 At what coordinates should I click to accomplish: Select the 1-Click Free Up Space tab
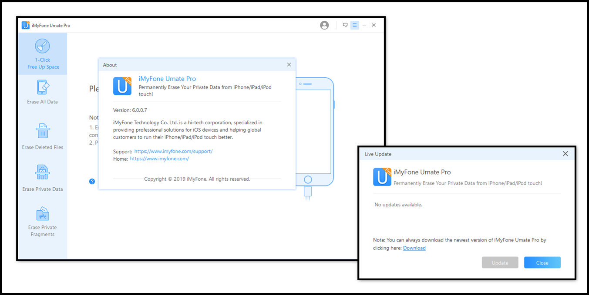(43, 54)
